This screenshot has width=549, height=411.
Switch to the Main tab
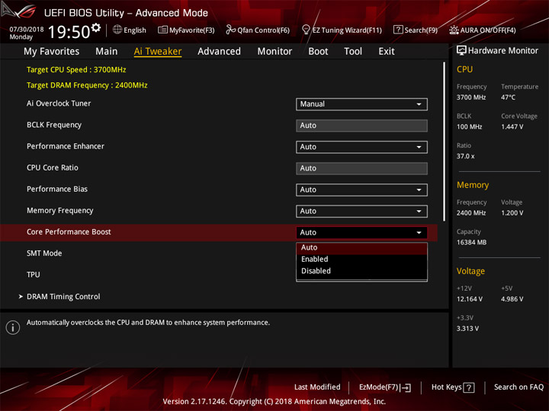(x=107, y=52)
